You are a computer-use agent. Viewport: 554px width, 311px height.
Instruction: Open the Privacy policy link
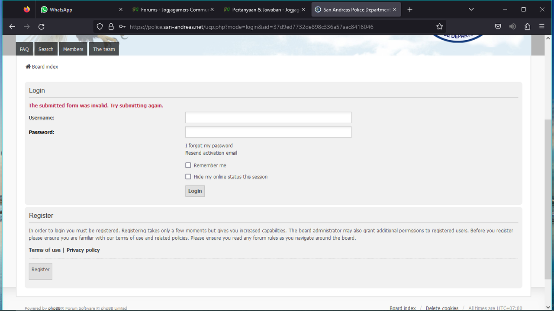point(83,250)
